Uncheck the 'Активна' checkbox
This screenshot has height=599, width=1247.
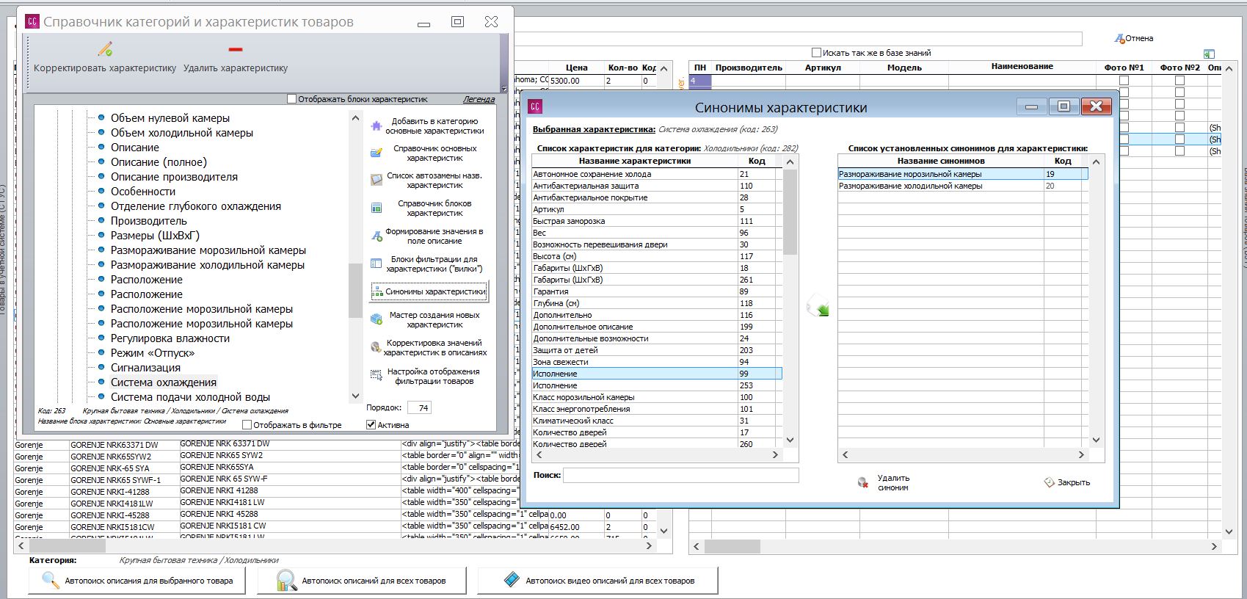(x=371, y=425)
